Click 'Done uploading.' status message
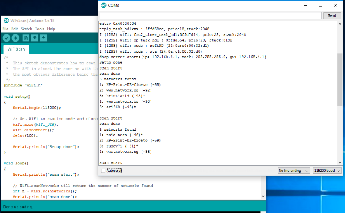Screen dimensions: 345x213 click(18, 207)
